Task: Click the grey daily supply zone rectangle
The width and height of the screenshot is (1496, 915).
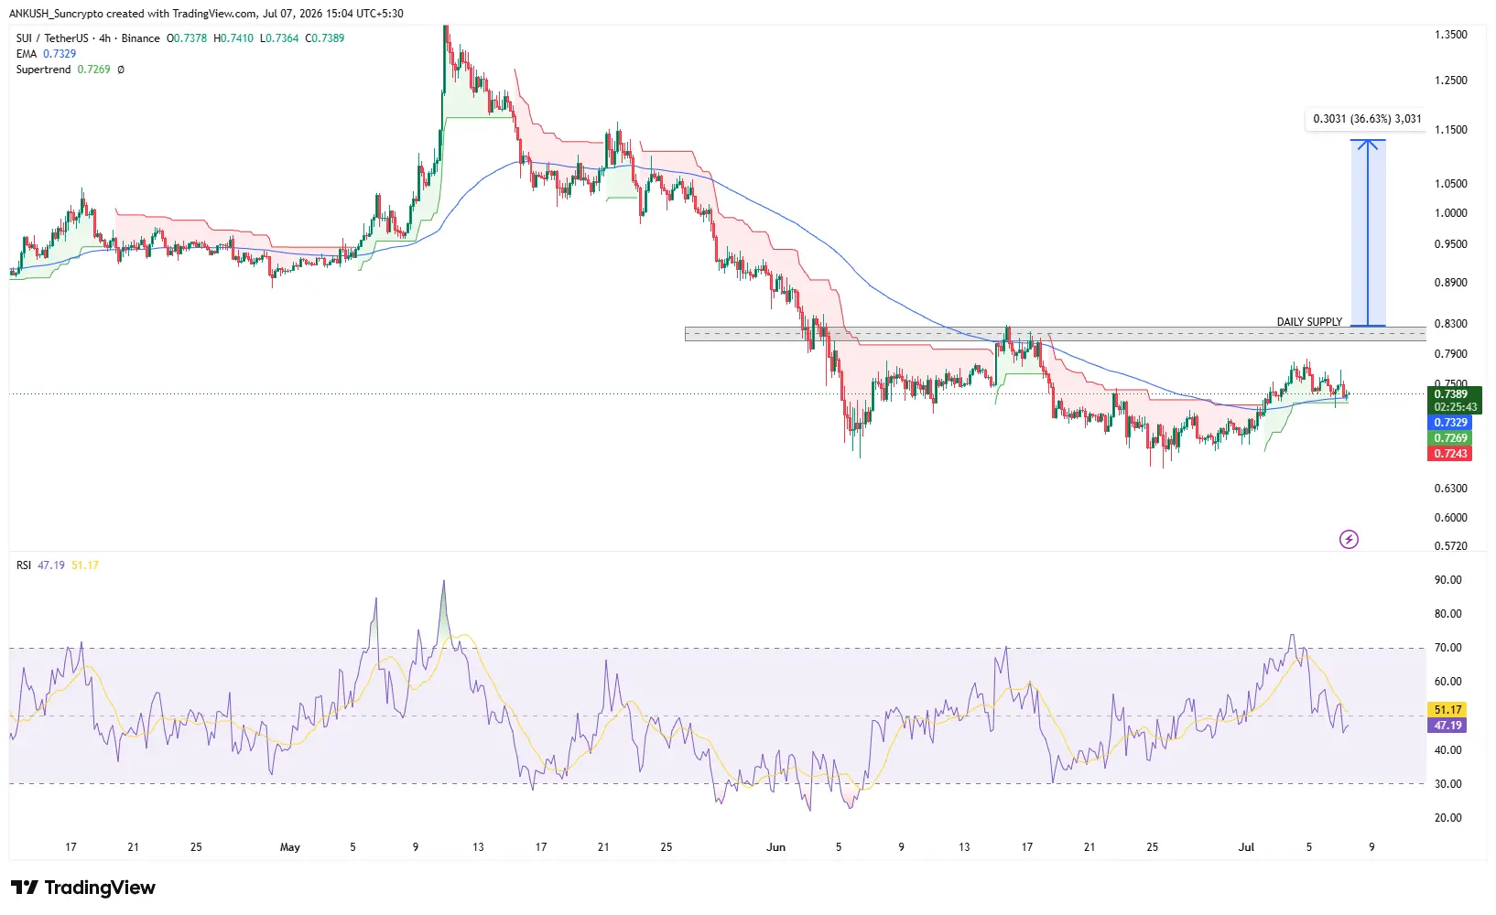Action: coord(1055,334)
